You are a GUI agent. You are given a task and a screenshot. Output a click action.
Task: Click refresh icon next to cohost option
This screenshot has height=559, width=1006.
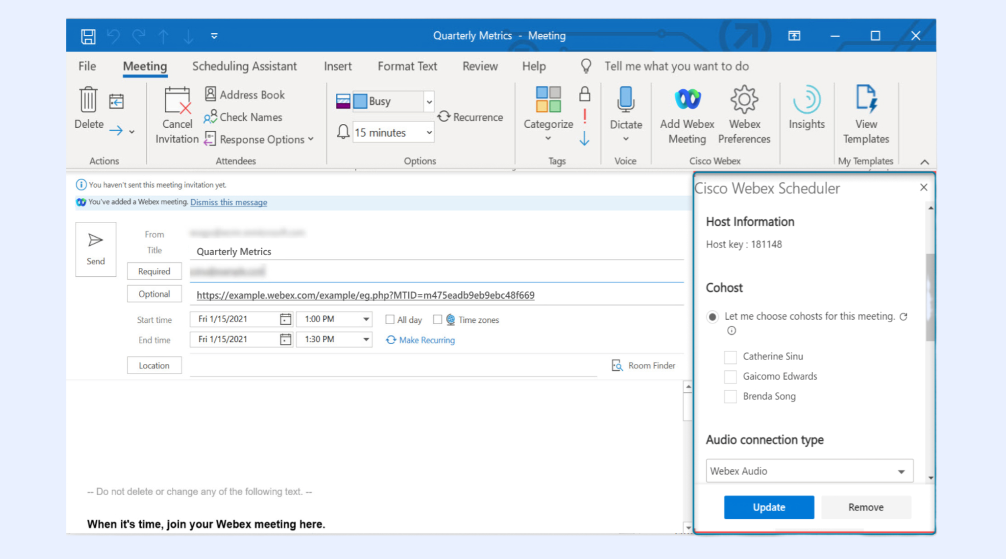tap(904, 317)
